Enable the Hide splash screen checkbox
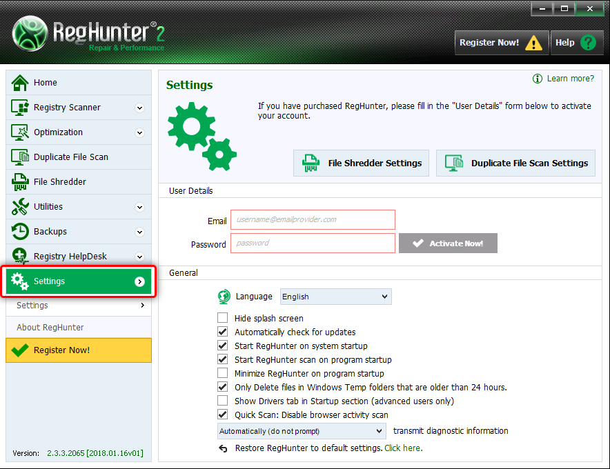 click(x=223, y=318)
